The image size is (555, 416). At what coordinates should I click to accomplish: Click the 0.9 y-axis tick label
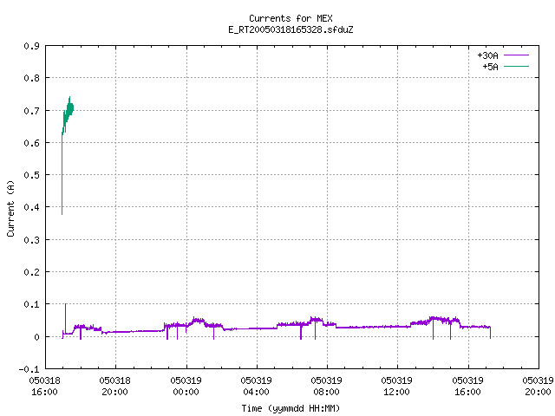coord(31,46)
